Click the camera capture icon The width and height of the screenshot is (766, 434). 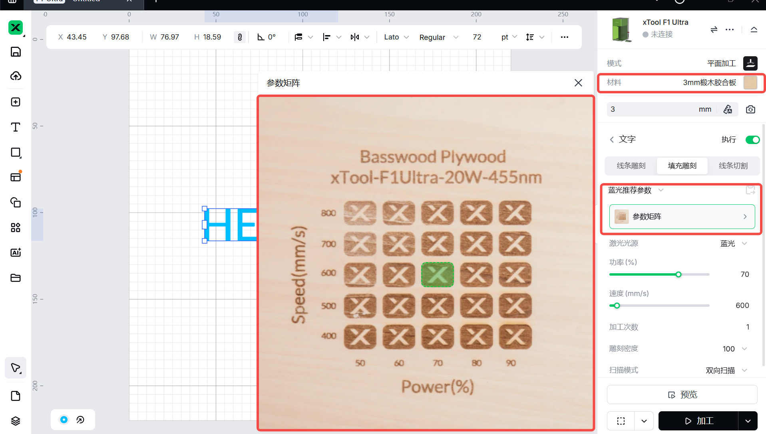[750, 109]
